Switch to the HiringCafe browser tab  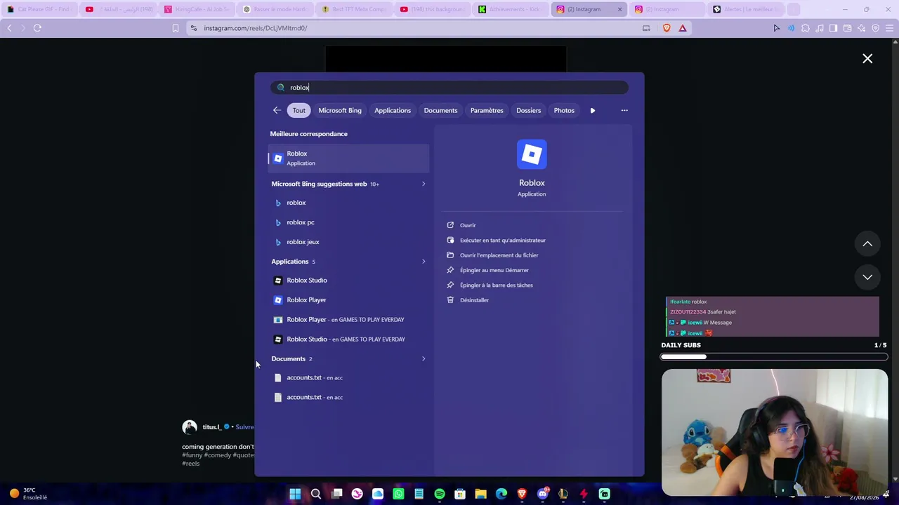197,9
